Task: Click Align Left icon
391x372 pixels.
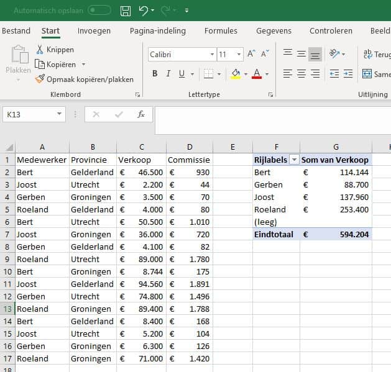Action: click(x=288, y=74)
